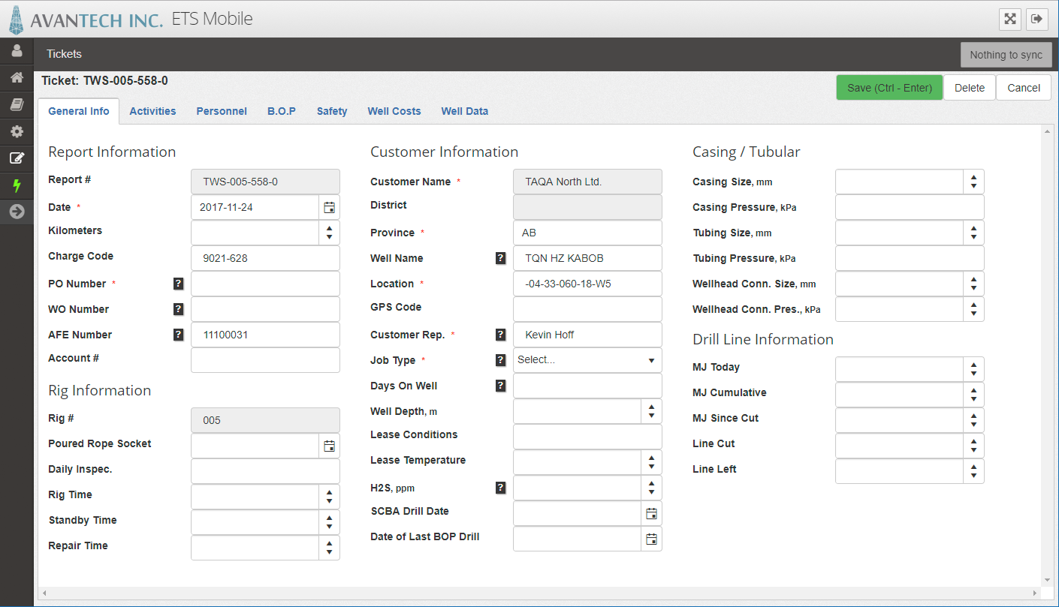Image resolution: width=1059 pixels, height=607 pixels.
Task: Click the green lightning bolt icon
Action: [17, 185]
